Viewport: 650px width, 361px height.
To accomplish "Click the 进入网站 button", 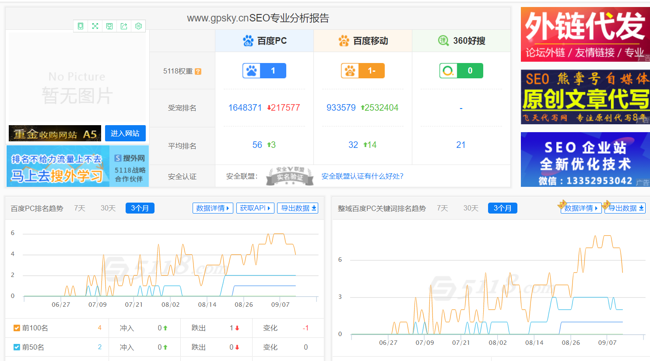I will (125, 133).
